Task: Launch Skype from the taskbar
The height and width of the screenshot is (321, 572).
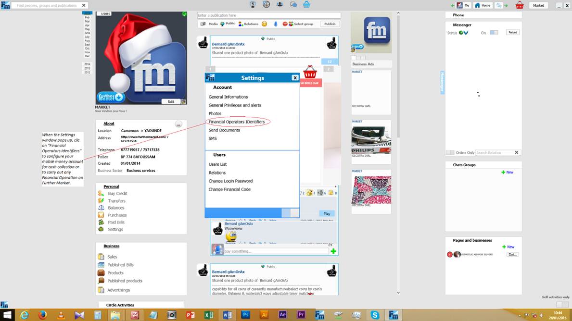Action: tap(375, 315)
